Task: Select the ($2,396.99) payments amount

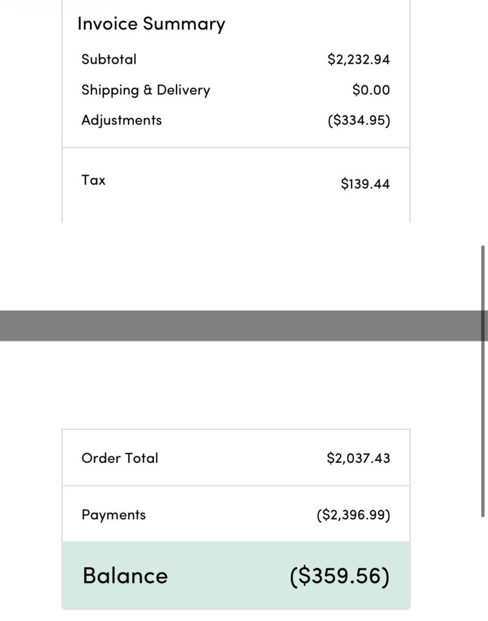Action: click(x=353, y=515)
